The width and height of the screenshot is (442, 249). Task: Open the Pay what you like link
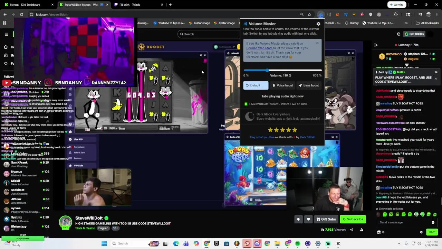click(262, 137)
